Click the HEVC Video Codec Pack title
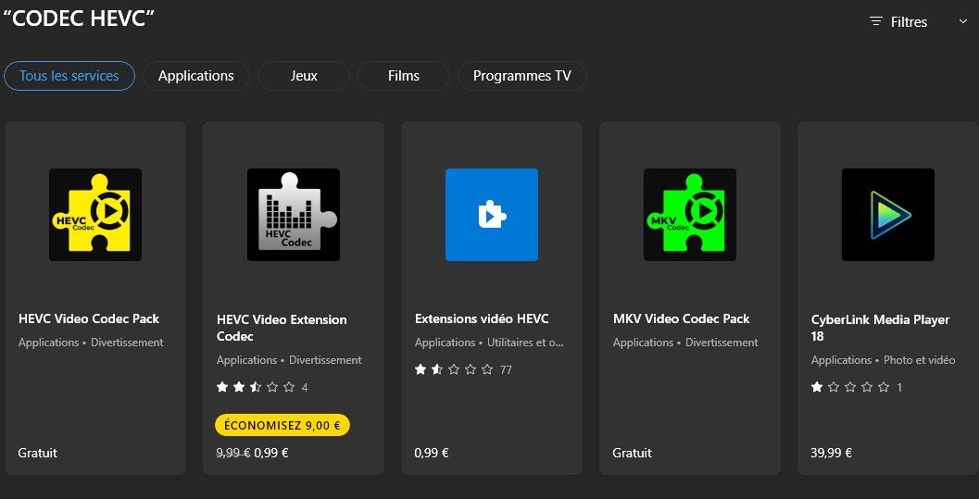The width and height of the screenshot is (979, 499). pos(89,318)
